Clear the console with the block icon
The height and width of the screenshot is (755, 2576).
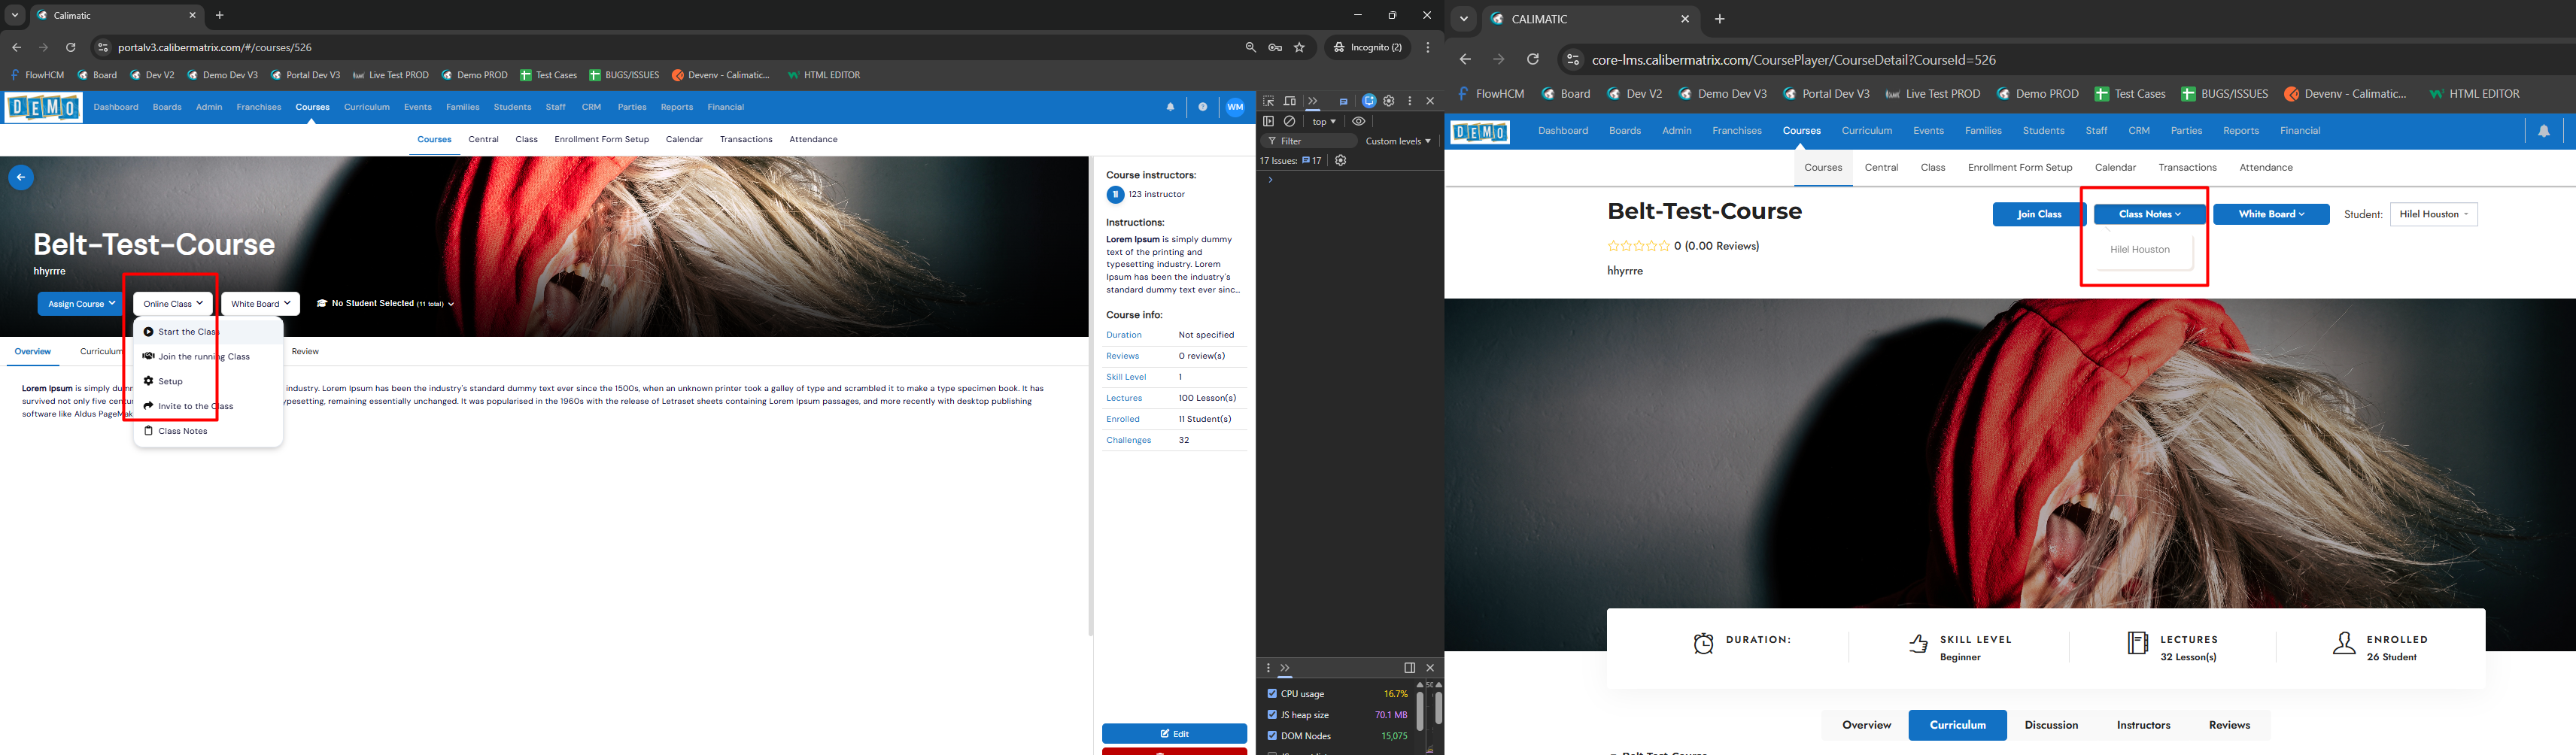point(1290,121)
